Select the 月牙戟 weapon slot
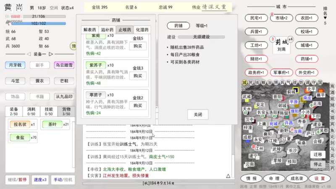Screen dimensions: 336x189 pyautogui.click(x=15, y=65)
